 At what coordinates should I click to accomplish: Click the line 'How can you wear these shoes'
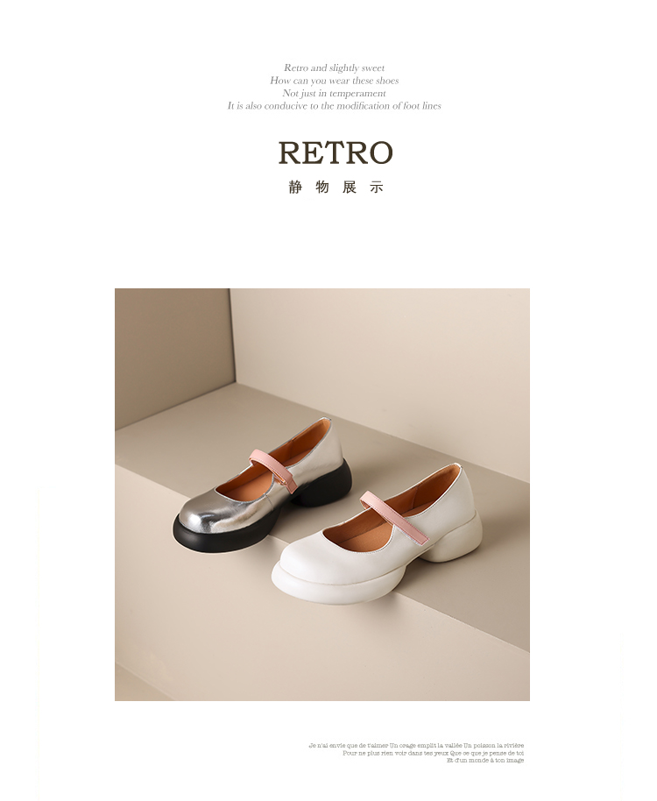(x=335, y=81)
